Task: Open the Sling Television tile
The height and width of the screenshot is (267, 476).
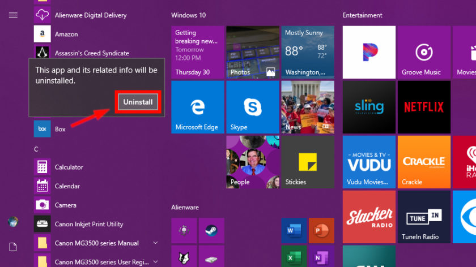Action: click(x=369, y=107)
